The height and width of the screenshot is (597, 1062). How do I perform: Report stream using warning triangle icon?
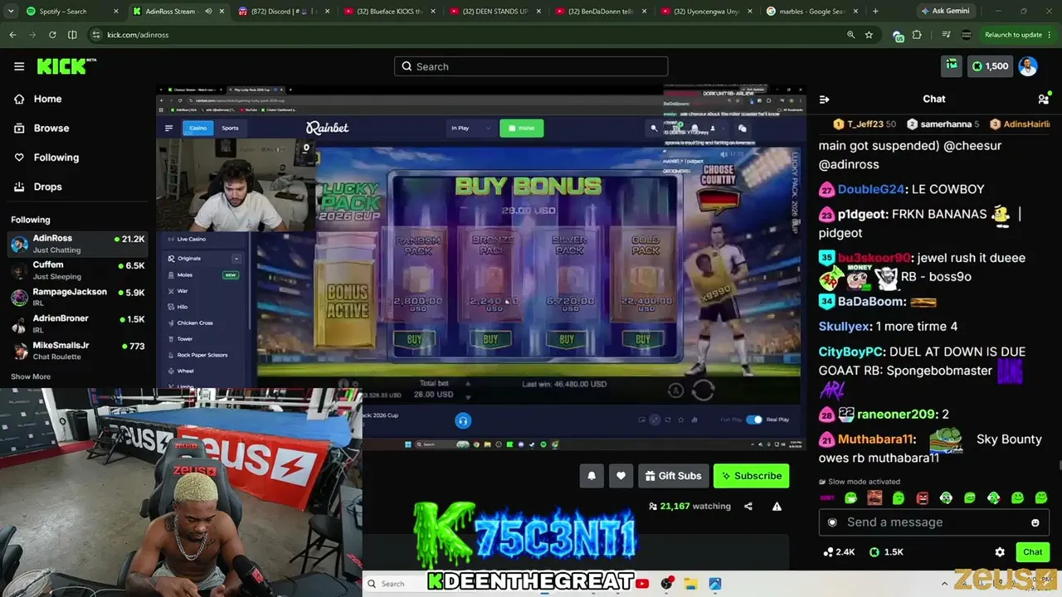click(777, 506)
